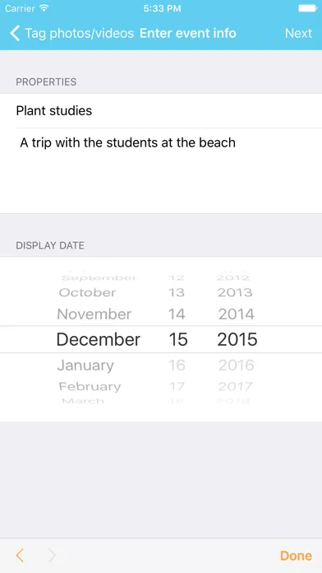The width and height of the screenshot is (322, 573).
Task: Tap Next in the navigation bar
Action: click(299, 33)
